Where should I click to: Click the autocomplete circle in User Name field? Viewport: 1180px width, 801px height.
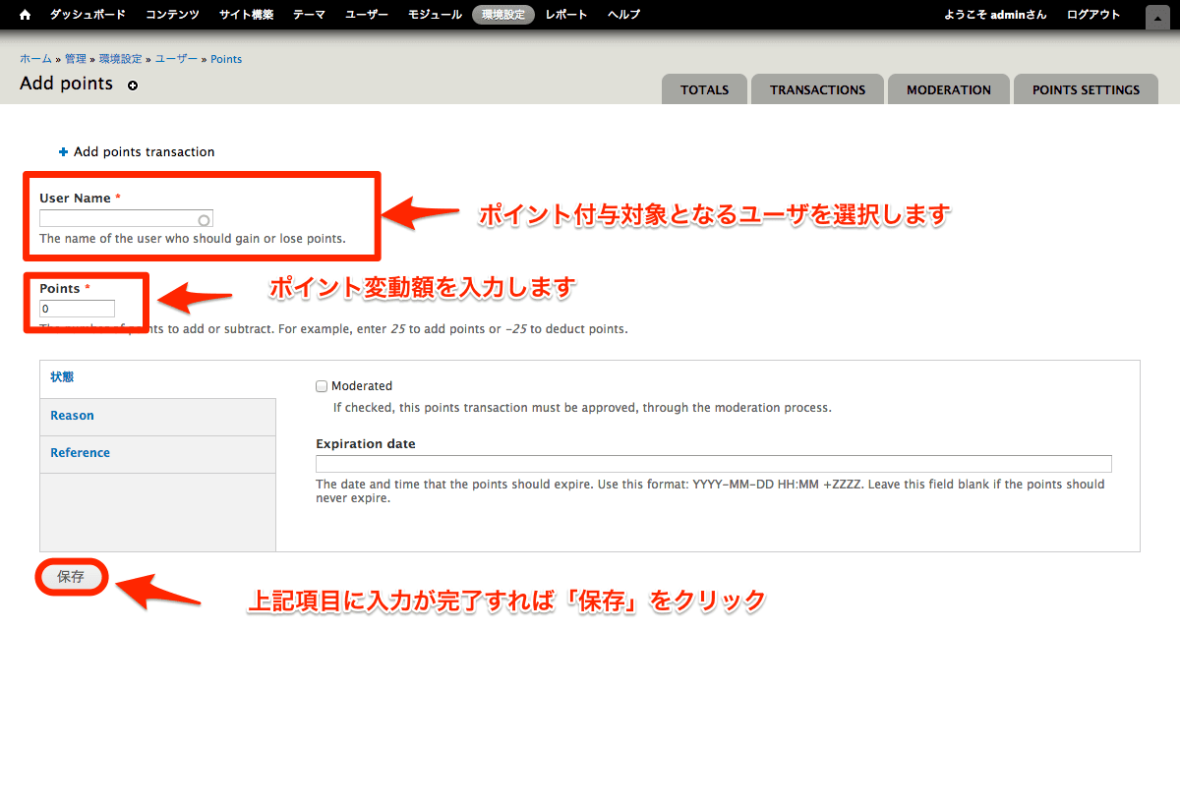click(204, 220)
